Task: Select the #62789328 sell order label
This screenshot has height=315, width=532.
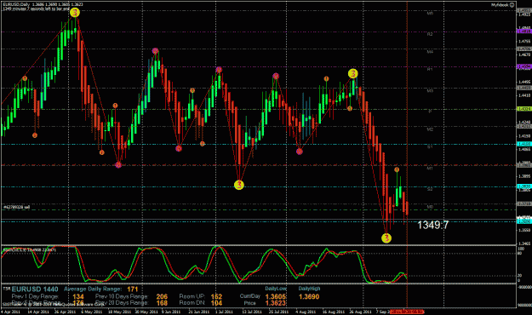Action: [17, 207]
